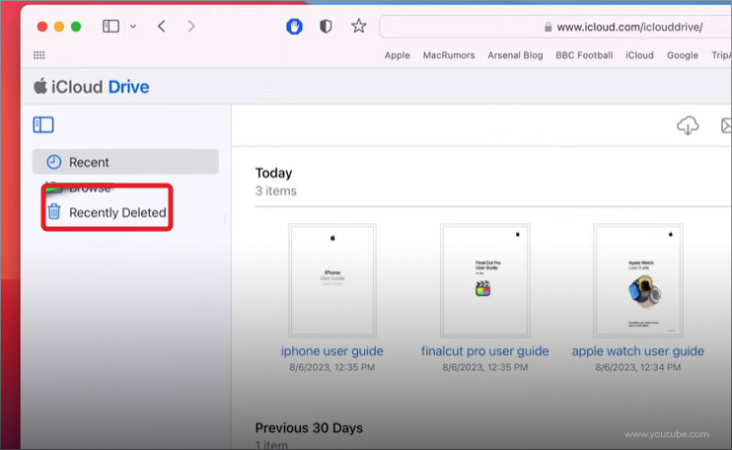The image size is (732, 450).
Task: Click the Previous 30 Days heading
Action: pos(309,427)
